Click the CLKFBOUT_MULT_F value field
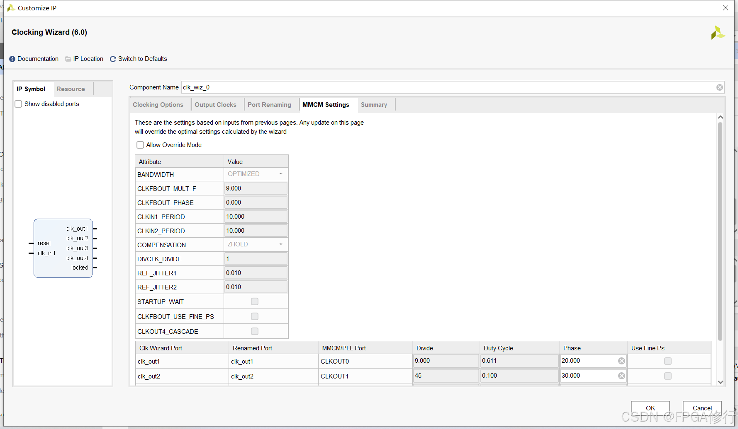This screenshot has height=429, width=738. click(x=256, y=188)
